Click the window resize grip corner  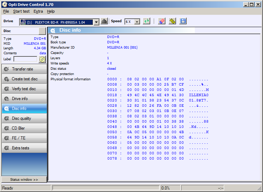click(259, 188)
